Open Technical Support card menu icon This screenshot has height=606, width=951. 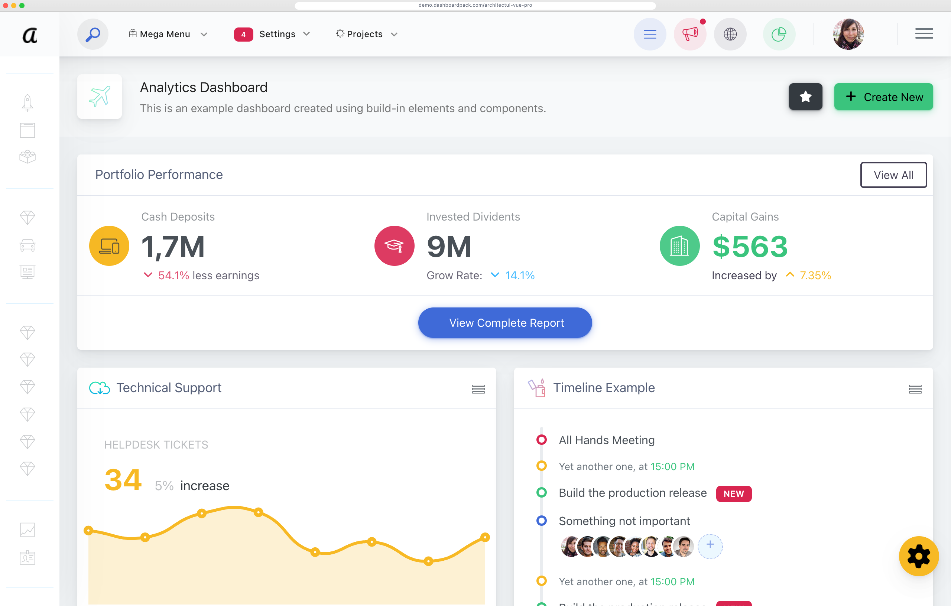tap(478, 389)
